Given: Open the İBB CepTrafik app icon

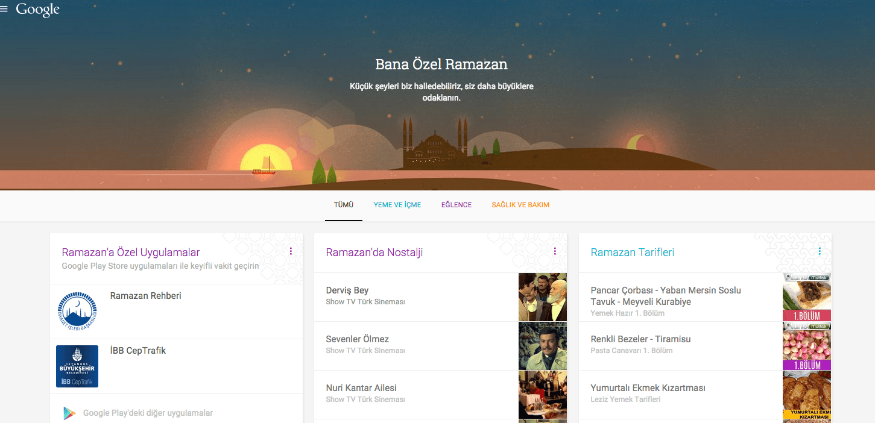Looking at the screenshot, I should (x=77, y=366).
